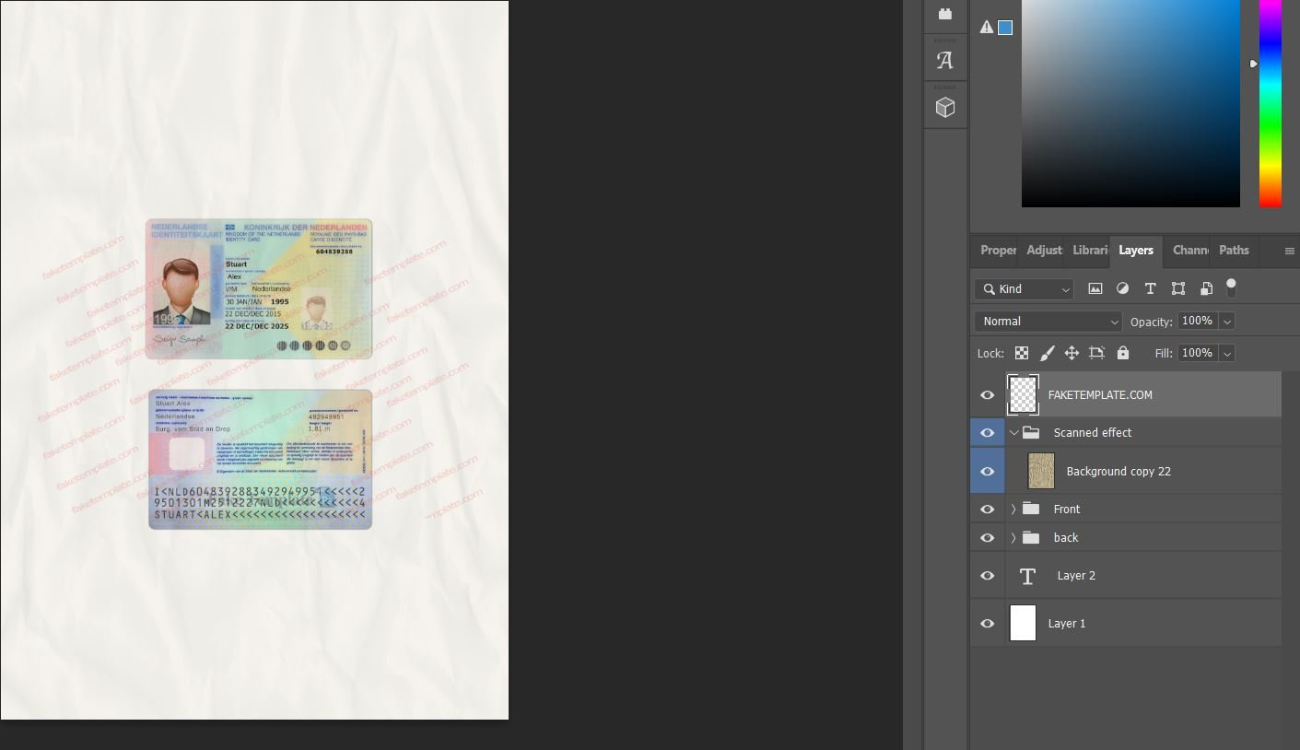
Task: Switch to the Channels tab
Action: [x=1189, y=250]
